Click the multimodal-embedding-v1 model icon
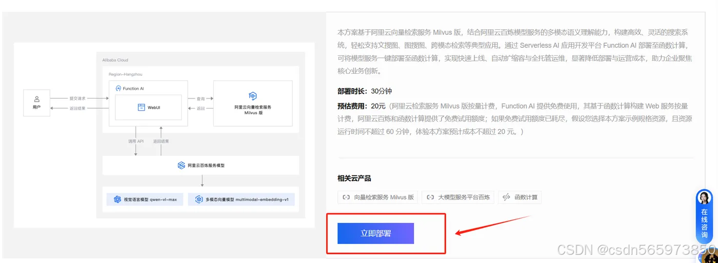 coord(199,199)
